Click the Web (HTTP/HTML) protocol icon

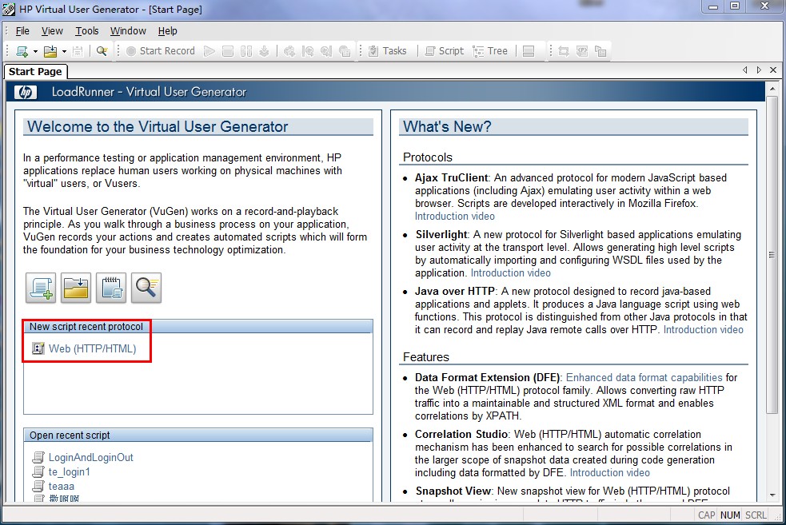click(x=38, y=348)
